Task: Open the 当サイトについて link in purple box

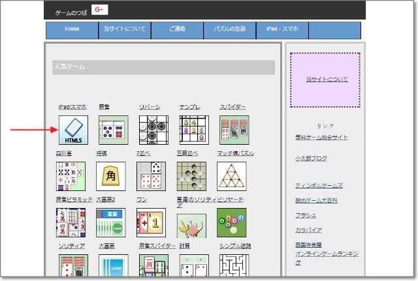Action: [x=327, y=80]
